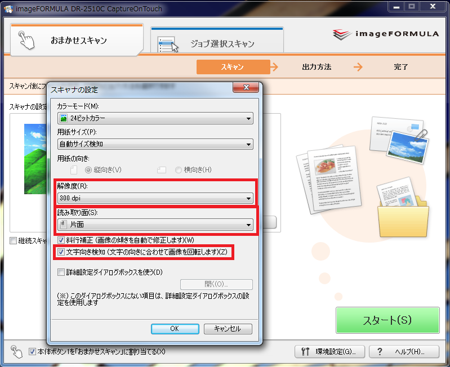Click the question mark icon on ヘルプ button
This screenshot has width=450, height=367.
380,351
